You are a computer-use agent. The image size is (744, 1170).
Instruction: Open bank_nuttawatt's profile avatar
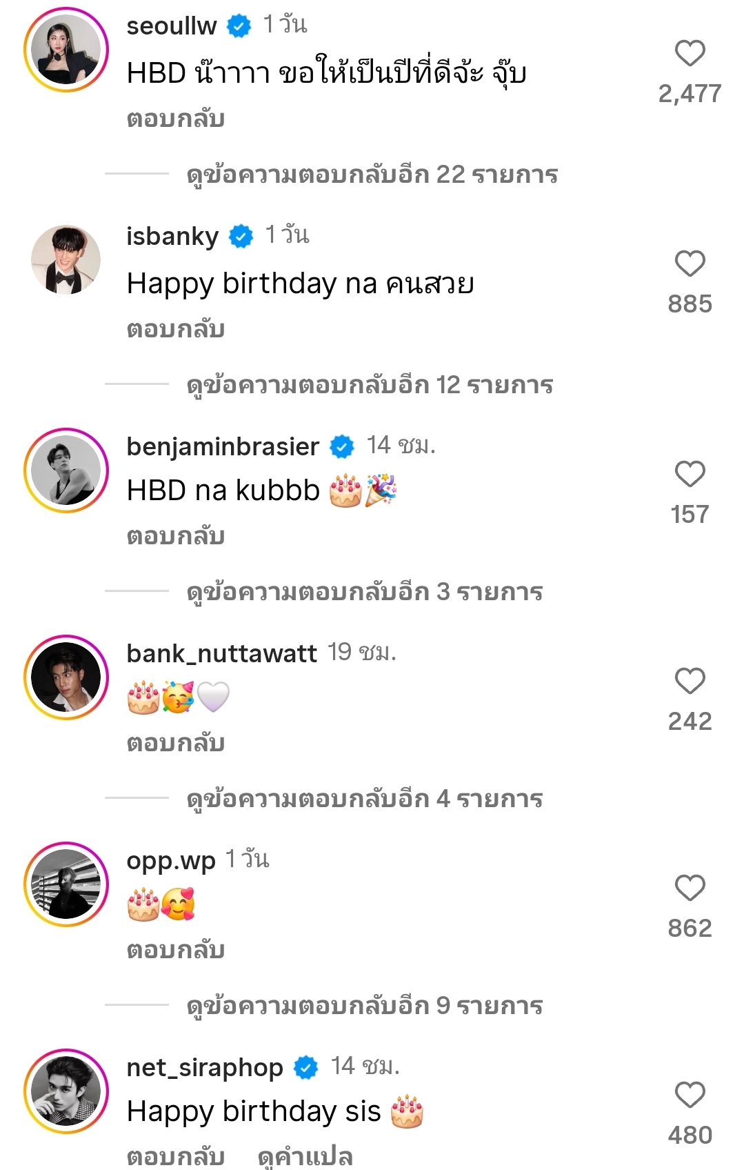[66, 677]
